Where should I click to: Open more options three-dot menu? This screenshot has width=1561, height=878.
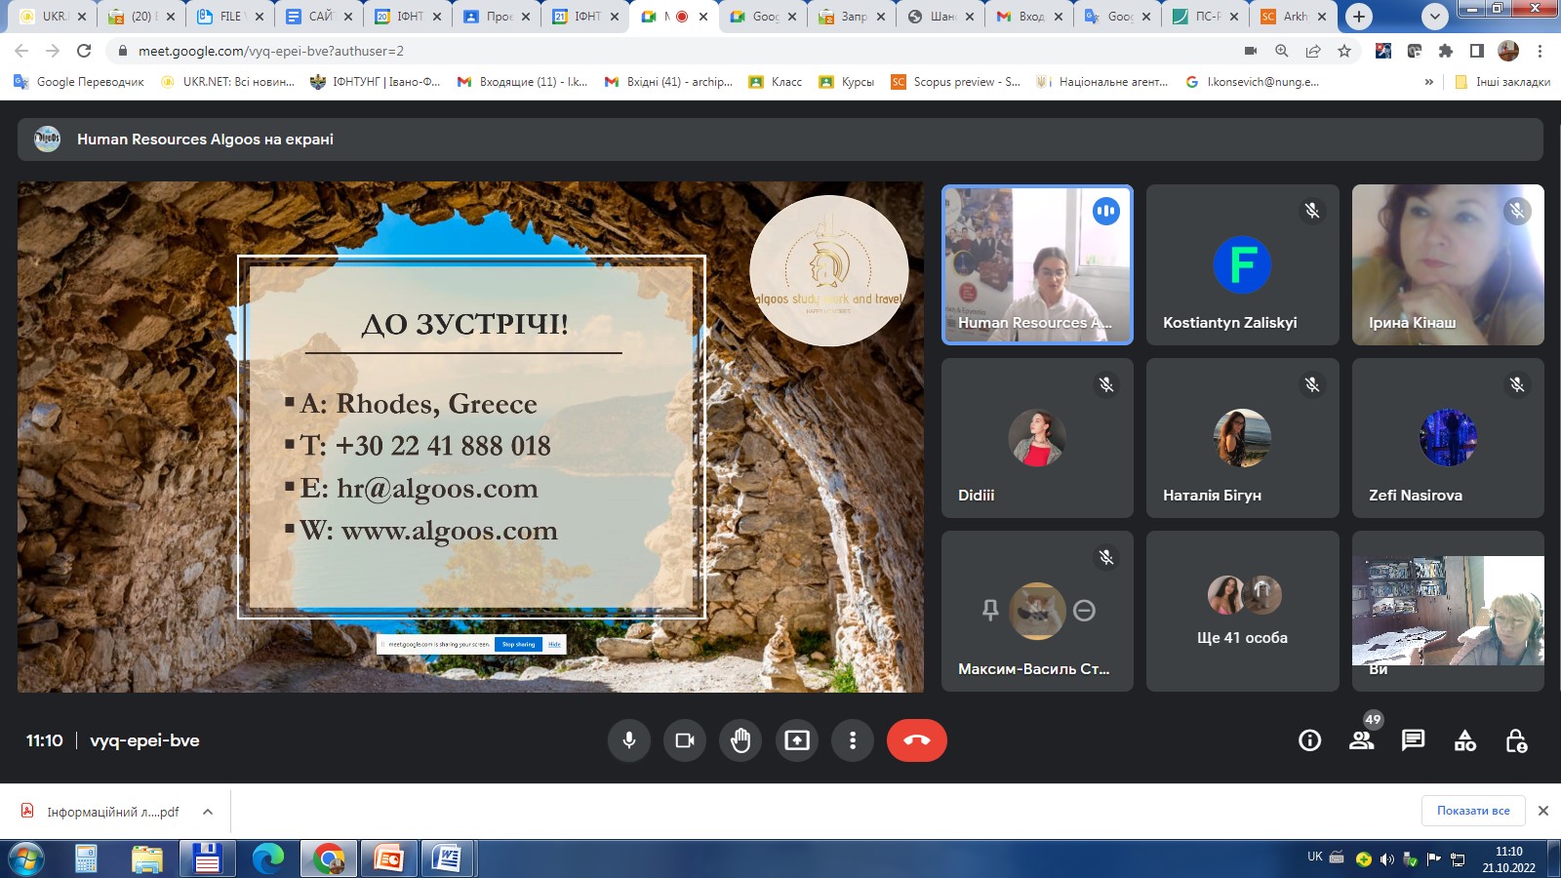pyautogui.click(x=853, y=740)
